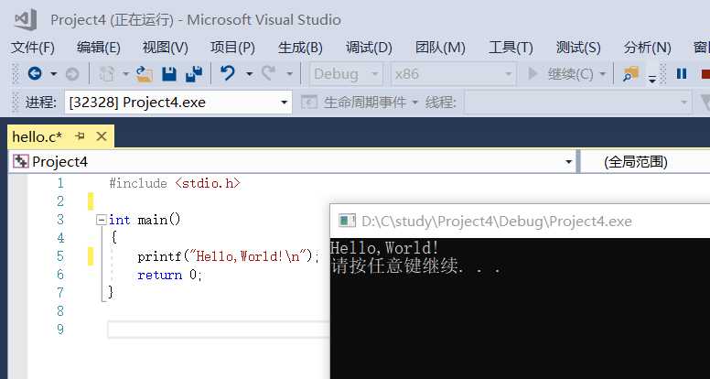Save all files with the double disk icon
The width and height of the screenshot is (710, 379).
click(194, 74)
